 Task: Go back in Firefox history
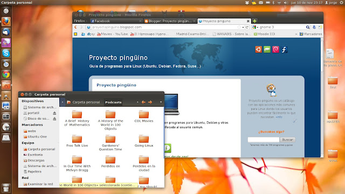75,27
